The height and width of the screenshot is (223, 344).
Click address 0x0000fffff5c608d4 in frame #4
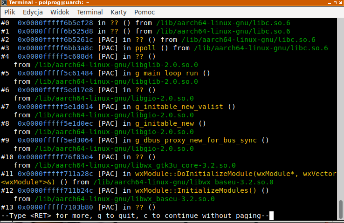click(x=55, y=56)
